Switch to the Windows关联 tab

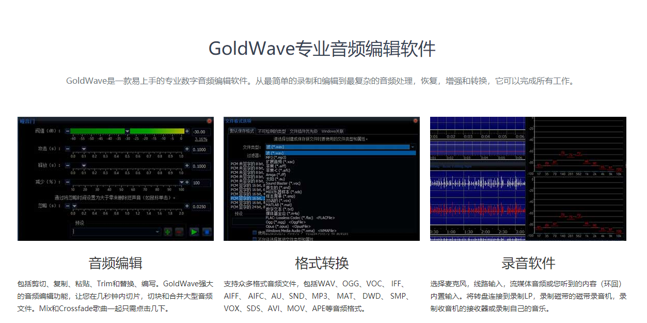333,131
